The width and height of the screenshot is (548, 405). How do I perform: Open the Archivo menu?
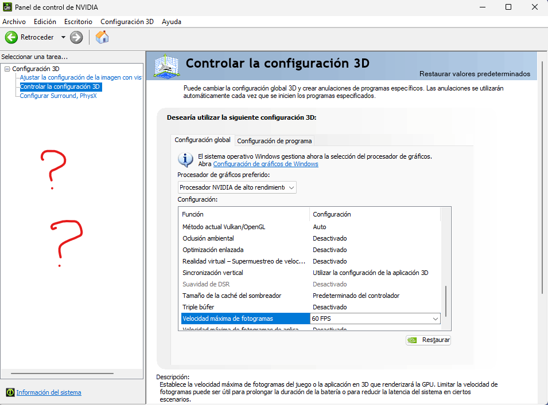coord(14,22)
